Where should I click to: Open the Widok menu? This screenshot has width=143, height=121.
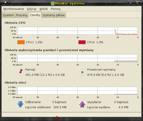tap(43, 9)
